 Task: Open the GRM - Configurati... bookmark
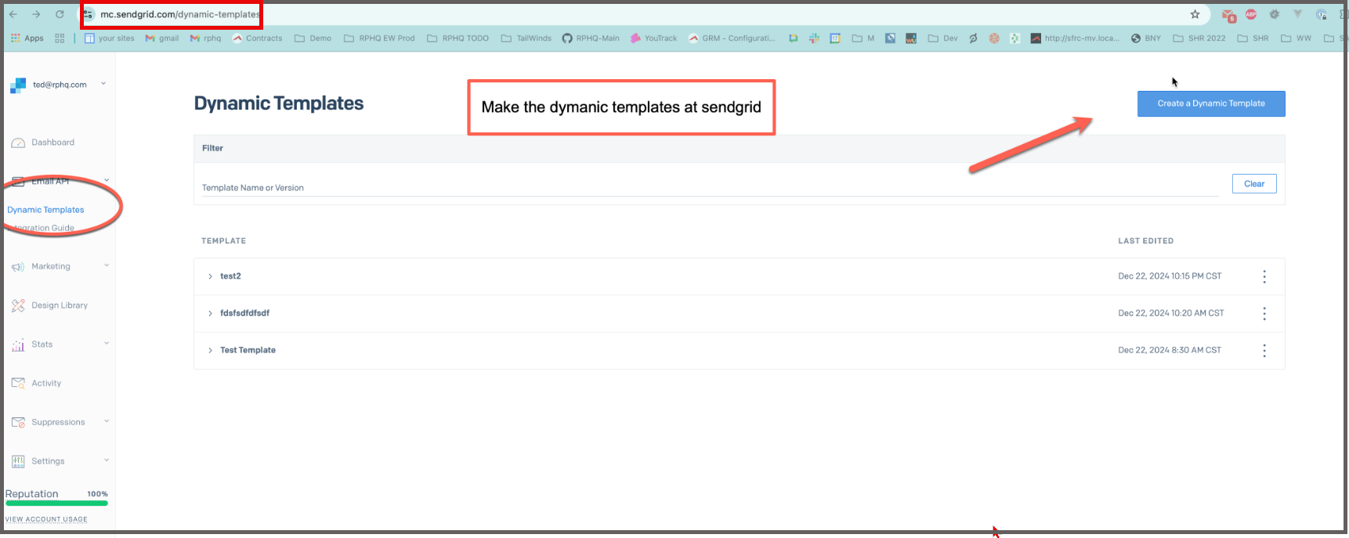pos(732,38)
